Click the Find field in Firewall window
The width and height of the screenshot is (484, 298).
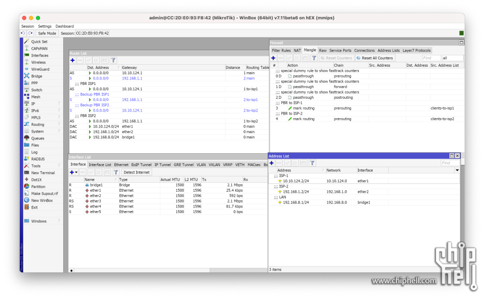tap(431, 58)
